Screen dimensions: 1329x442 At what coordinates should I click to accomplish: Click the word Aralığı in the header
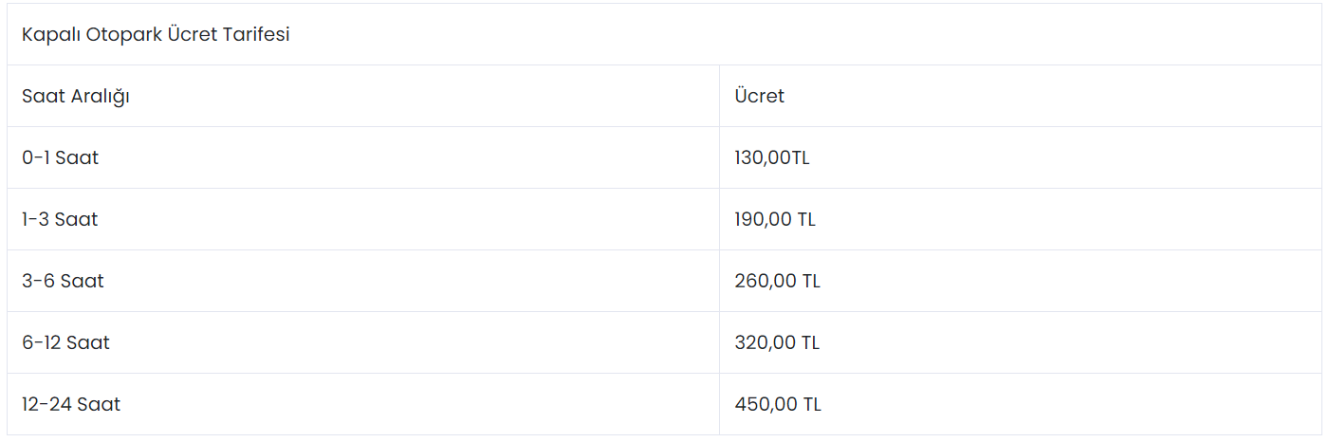(x=100, y=97)
